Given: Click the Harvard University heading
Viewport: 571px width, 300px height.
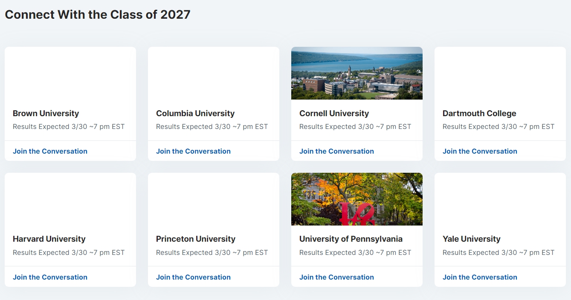Looking at the screenshot, I should [49, 239].
